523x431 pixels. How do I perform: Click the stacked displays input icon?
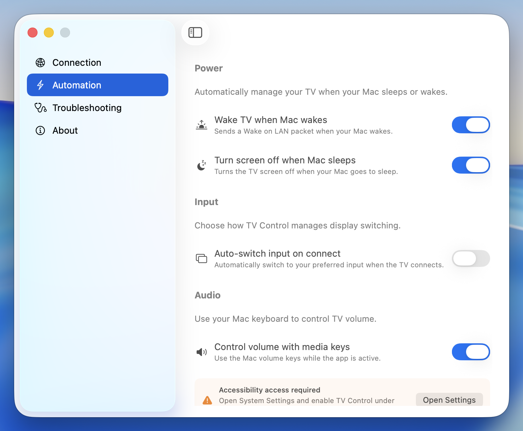pos(202,258)
